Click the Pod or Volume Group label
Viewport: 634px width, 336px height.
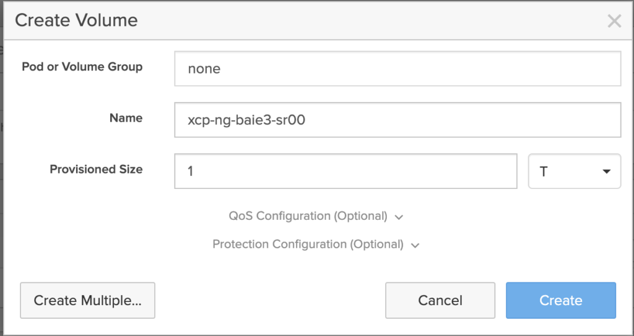point(82,67)
